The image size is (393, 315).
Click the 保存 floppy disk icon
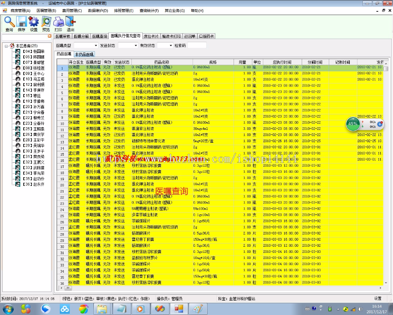[x=21, y=22]
